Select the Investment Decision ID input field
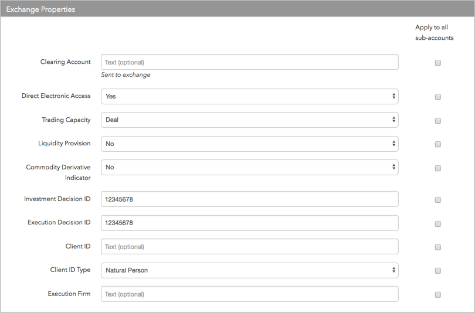475x313 pixels. 250,199
